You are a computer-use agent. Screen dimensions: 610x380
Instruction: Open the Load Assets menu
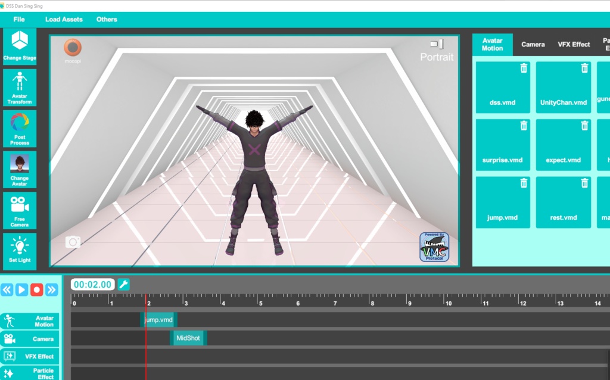click(x=64, y=19)
